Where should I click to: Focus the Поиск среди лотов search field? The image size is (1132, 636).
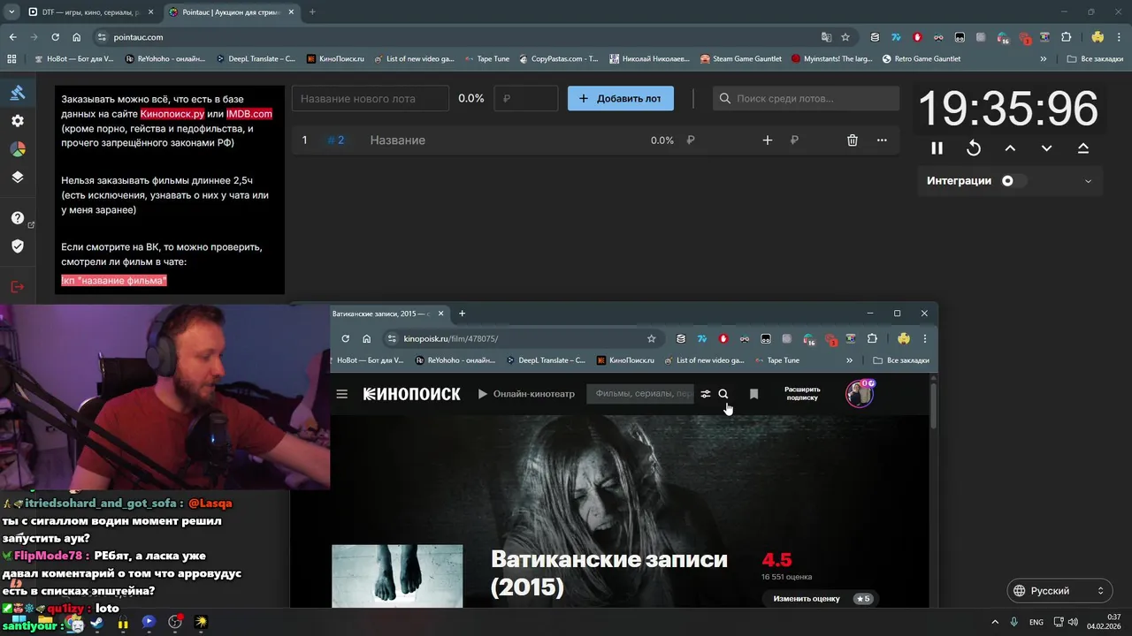806,98
